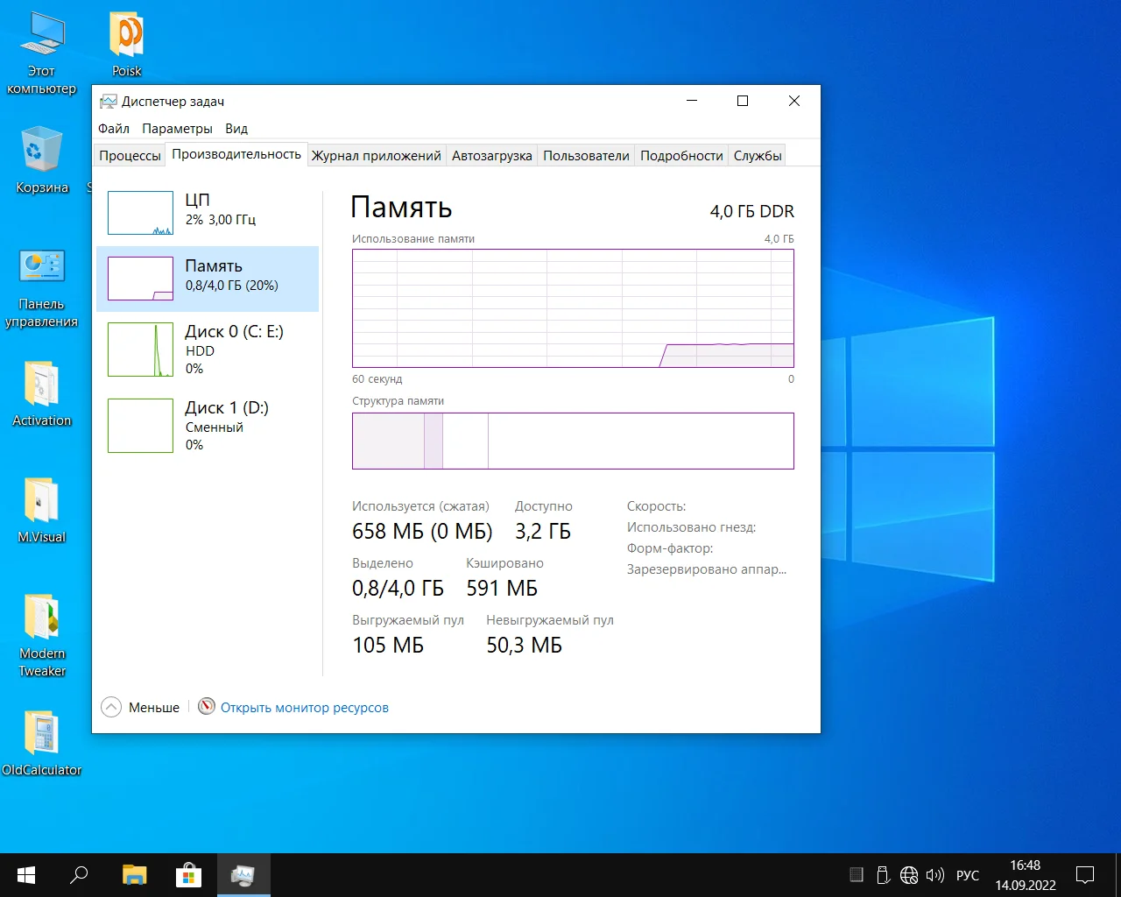Click the 'Использовано гнезд:' label
The width and height of the screenshot is (1121, 897).
click(x=692, y=527)
